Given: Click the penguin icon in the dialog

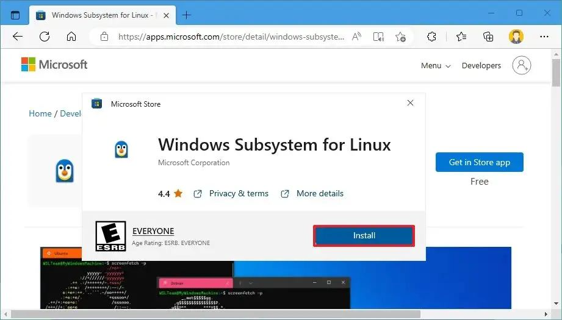Looking at the screenshot, I should point(121,149).
